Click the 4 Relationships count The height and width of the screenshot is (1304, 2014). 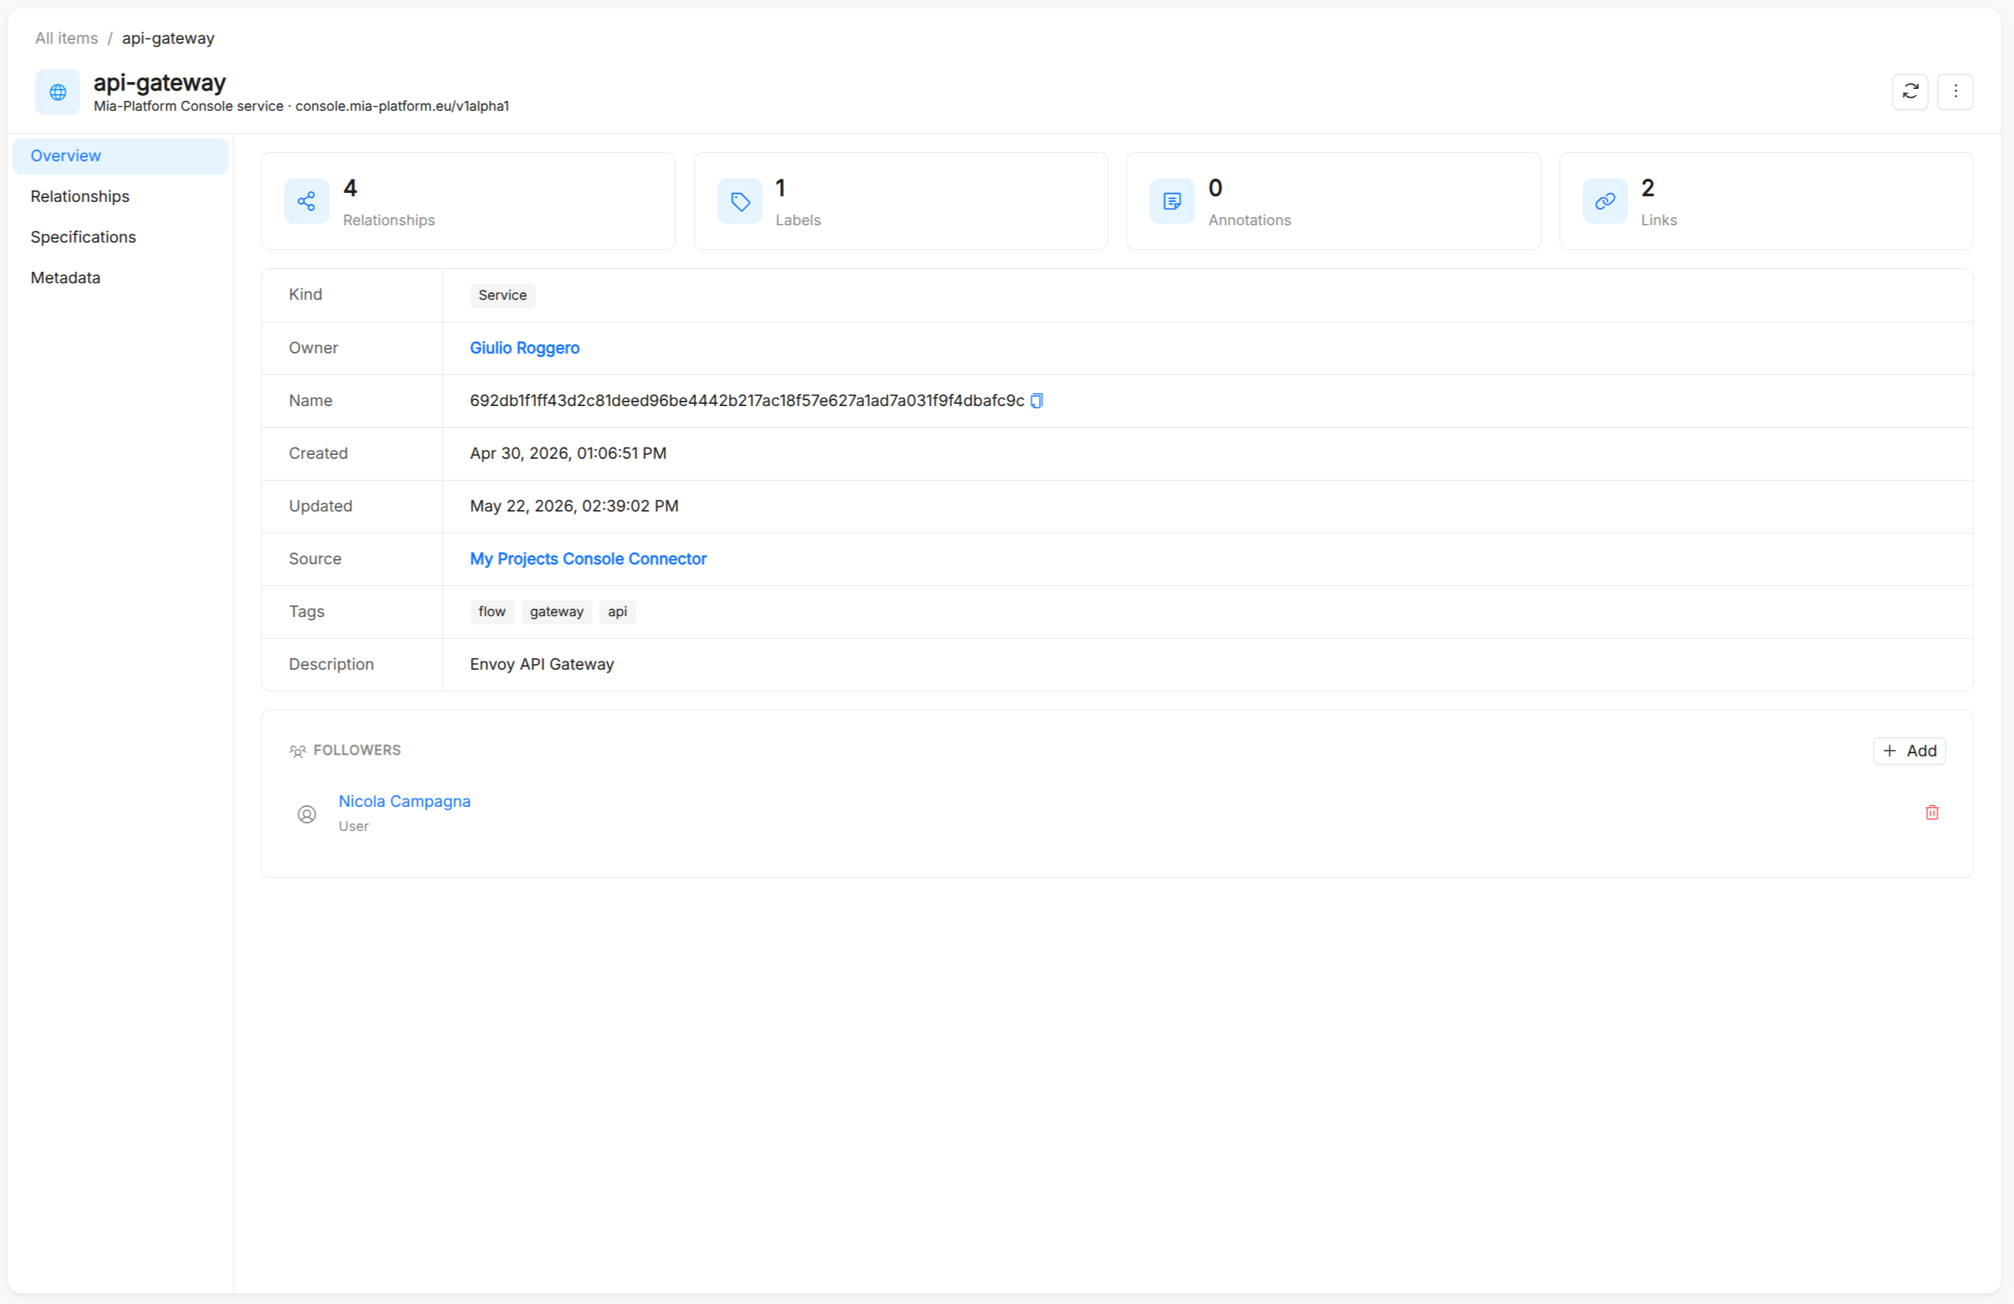pos(349,188)
